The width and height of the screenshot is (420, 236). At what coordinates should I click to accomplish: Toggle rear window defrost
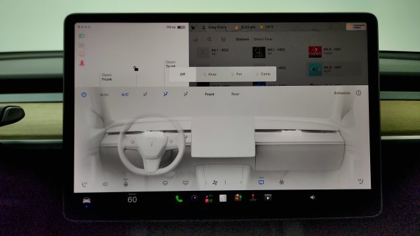pyautogui.click(x=185, y=183)
